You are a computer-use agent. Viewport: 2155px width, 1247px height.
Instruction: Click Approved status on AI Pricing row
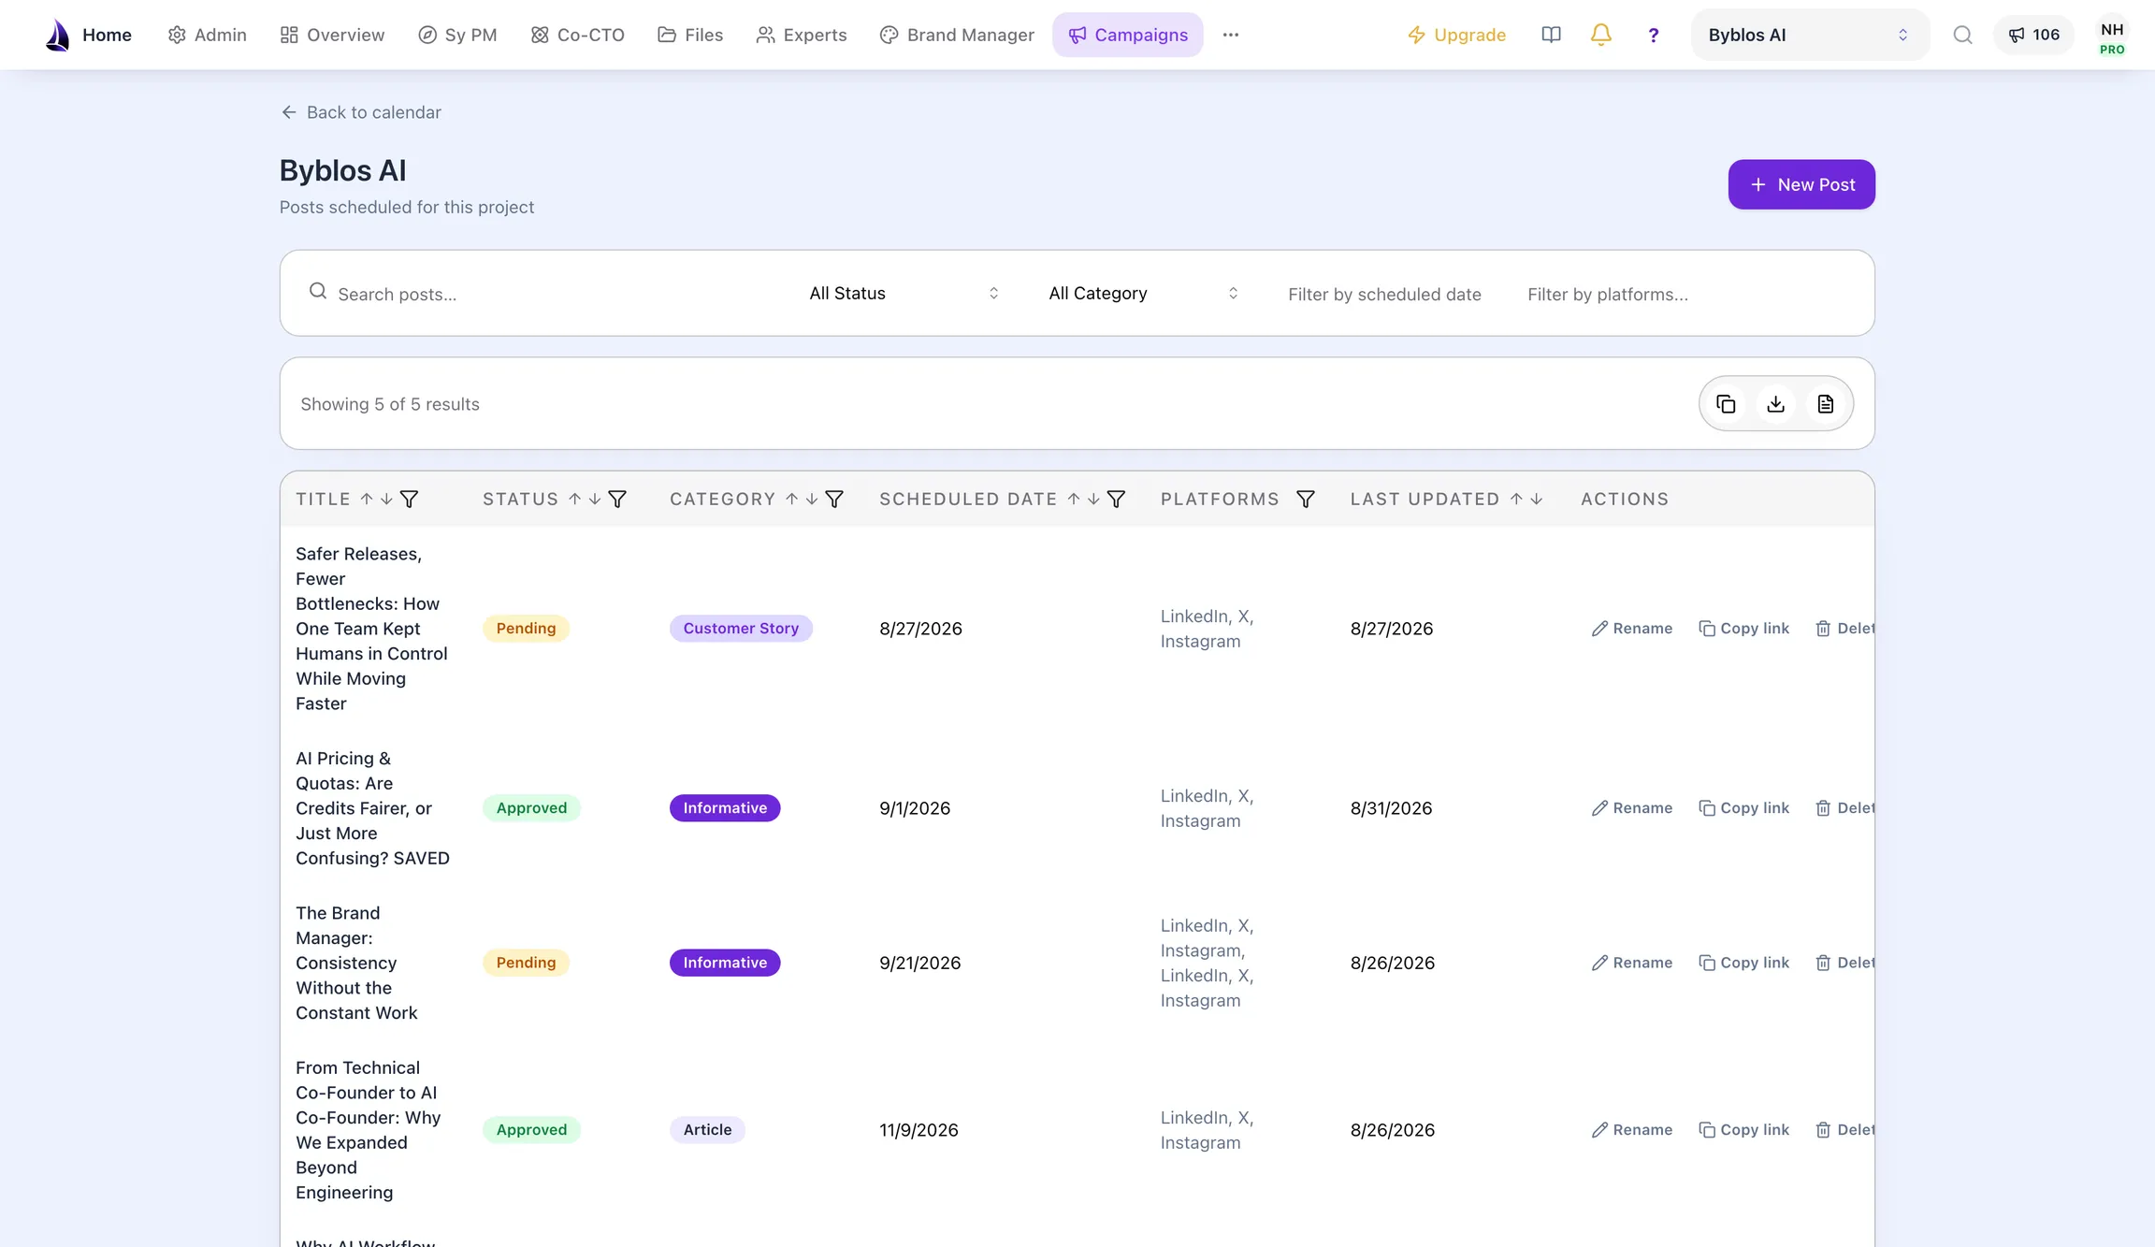tap(531, 808)
